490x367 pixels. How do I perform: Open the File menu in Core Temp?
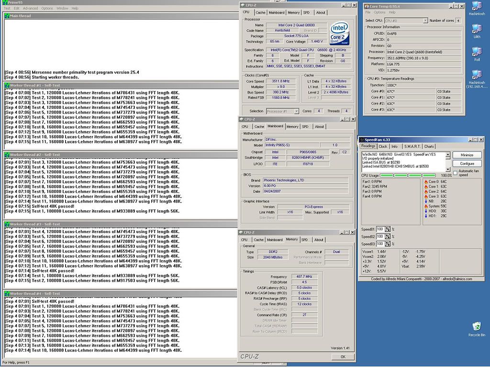pos(368,12)
